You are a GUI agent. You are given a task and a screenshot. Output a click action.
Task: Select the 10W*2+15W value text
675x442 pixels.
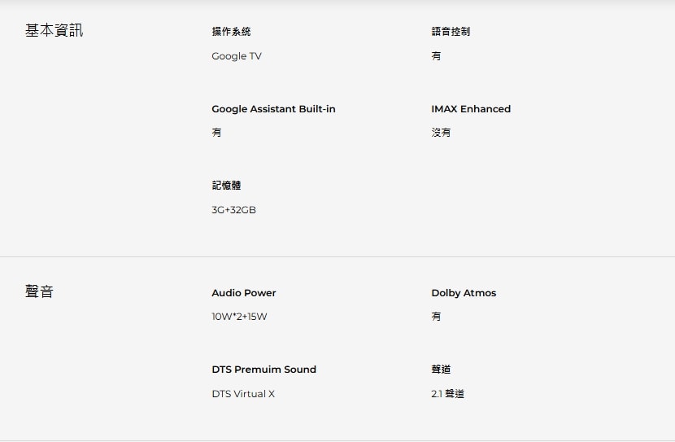coord(239,317)
